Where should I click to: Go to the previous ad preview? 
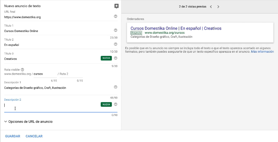pyautogui.click(x=211, y=7)
